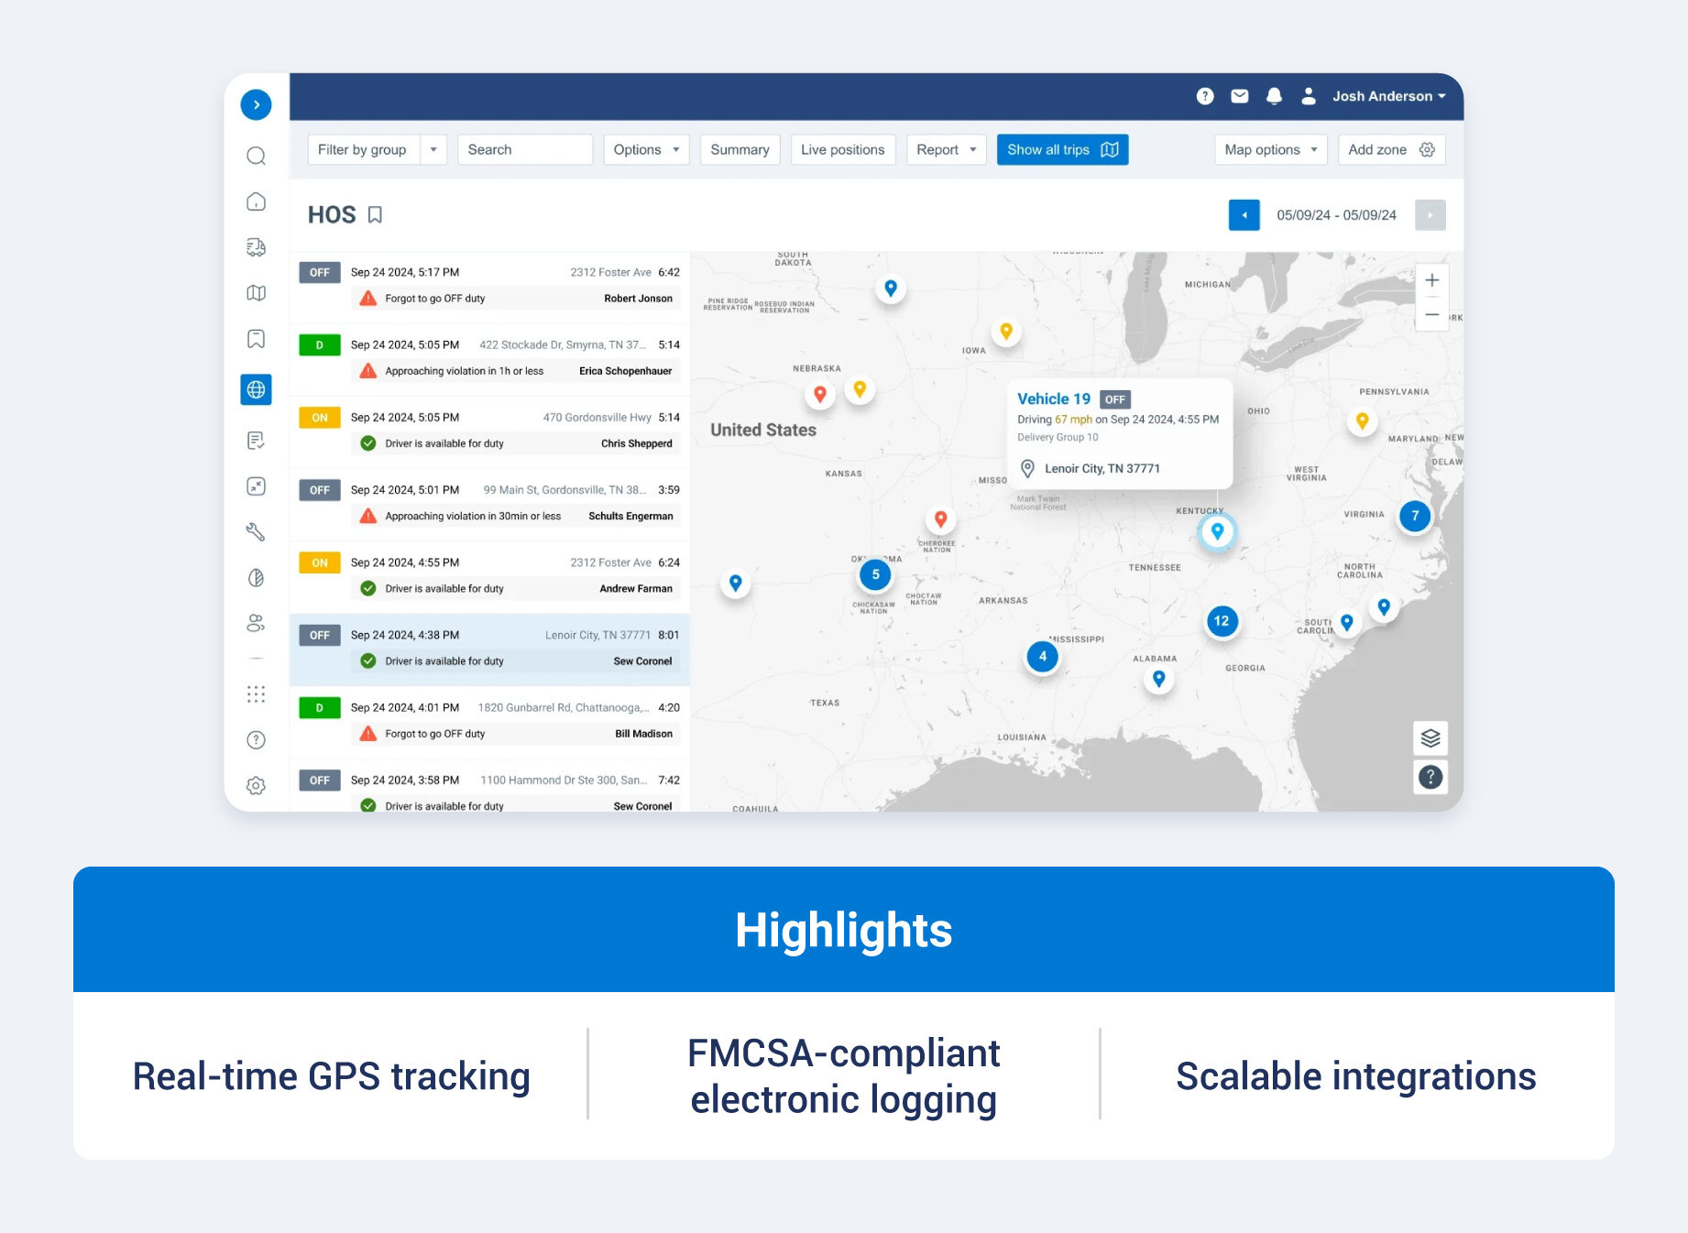Enable Show all trips
The height and width of the screenshot is (1233, 1688).
coord(1061,149)
